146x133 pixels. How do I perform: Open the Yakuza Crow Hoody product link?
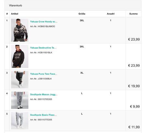click(44, 22)
